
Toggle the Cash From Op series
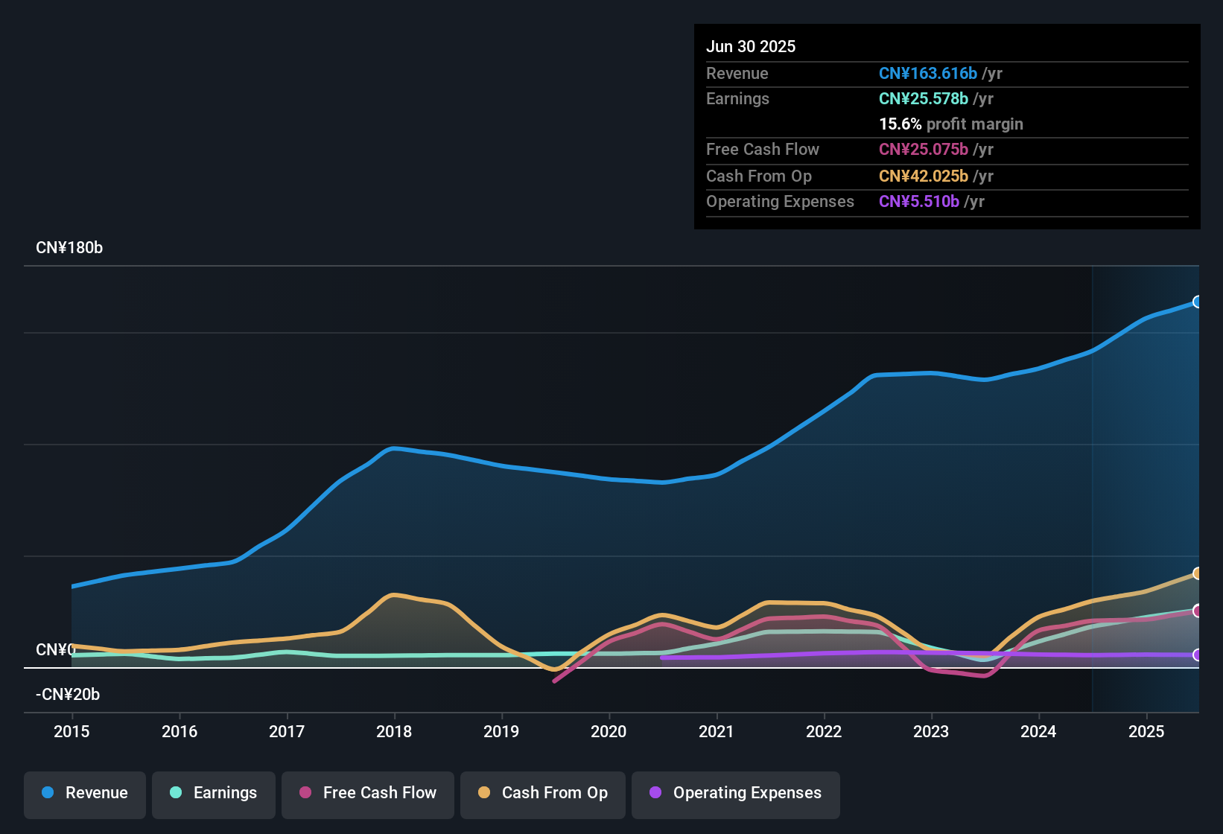(x=542, y=793)
